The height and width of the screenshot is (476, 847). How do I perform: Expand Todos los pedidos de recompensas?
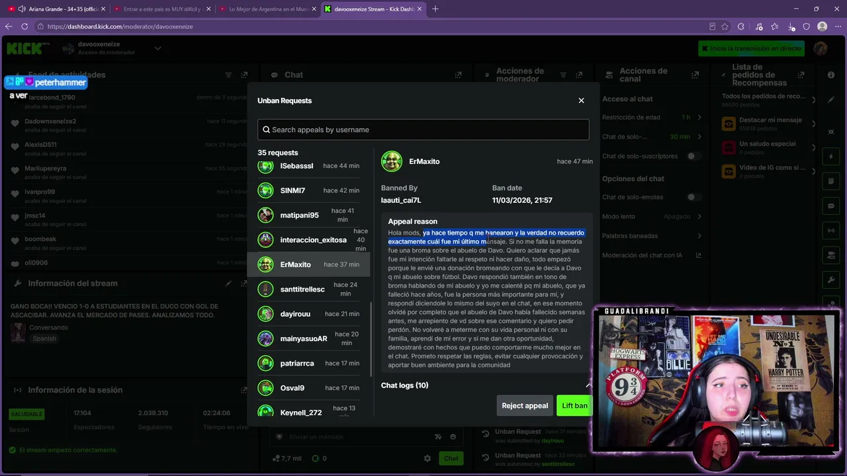[813, 100]
